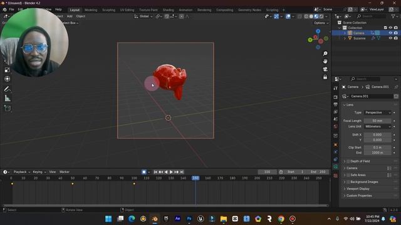Open the Keying menu in timeline
Image resolution: width=401 pixels, height=225 pixels.
(39, 172)
